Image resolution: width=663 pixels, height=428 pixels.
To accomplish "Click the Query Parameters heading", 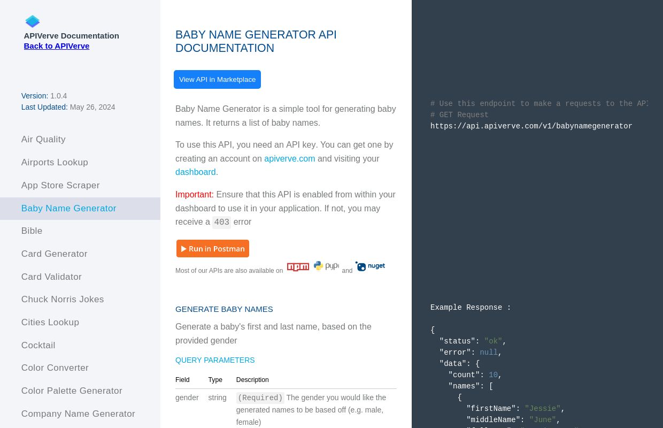I will tap(215, 360).
